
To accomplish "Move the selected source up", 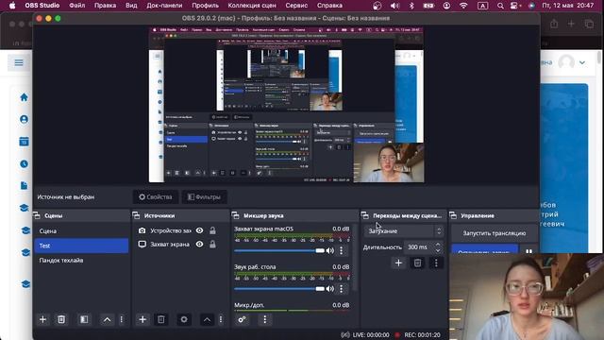I will 207,319.
